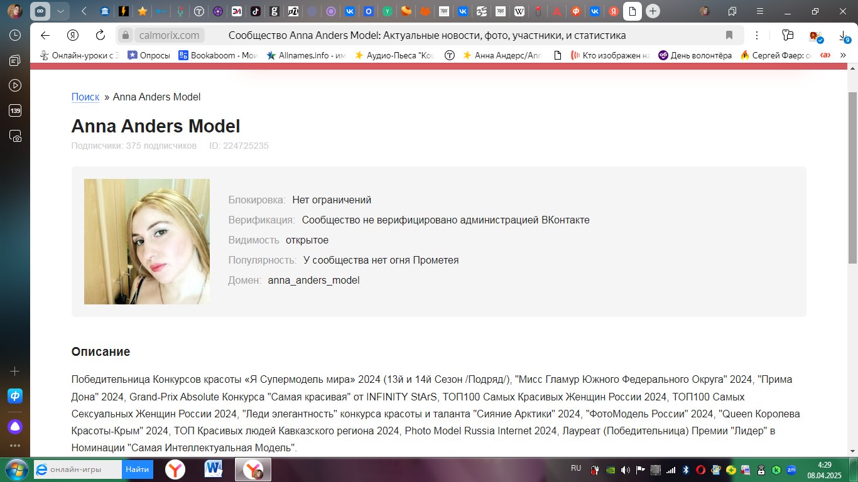Bookmark this page using the address bar flag
The image size is (858, 482).
coord(729,35)
